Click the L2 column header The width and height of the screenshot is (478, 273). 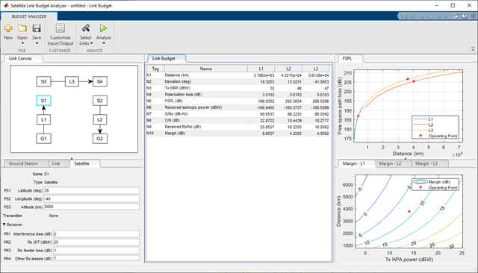(x=288, y=69)
